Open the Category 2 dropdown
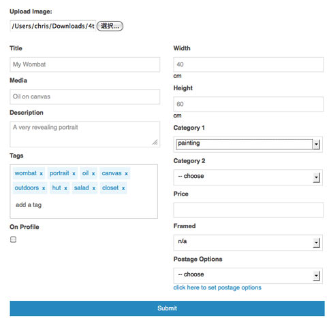329x324 pixels. point(248,177)
